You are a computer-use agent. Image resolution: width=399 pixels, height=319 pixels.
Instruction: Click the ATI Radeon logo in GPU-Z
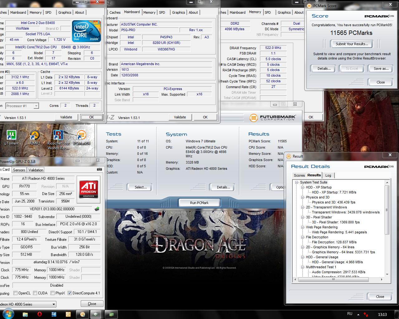(x=89, y=189)
